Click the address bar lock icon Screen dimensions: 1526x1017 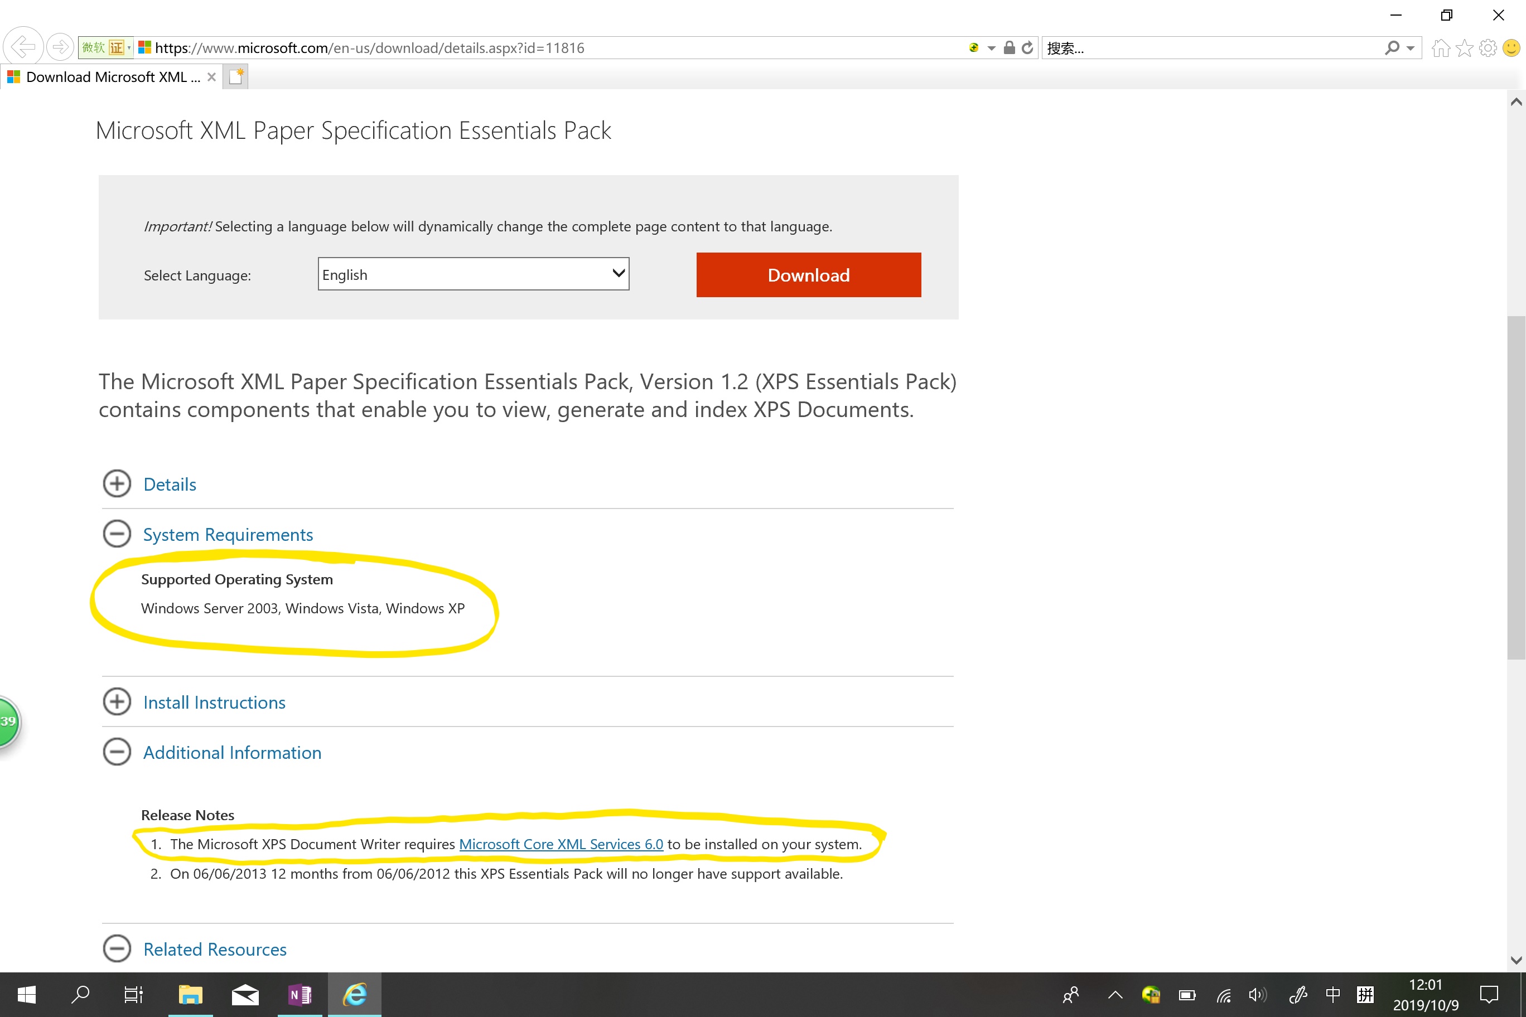(x=1009, y=47)
